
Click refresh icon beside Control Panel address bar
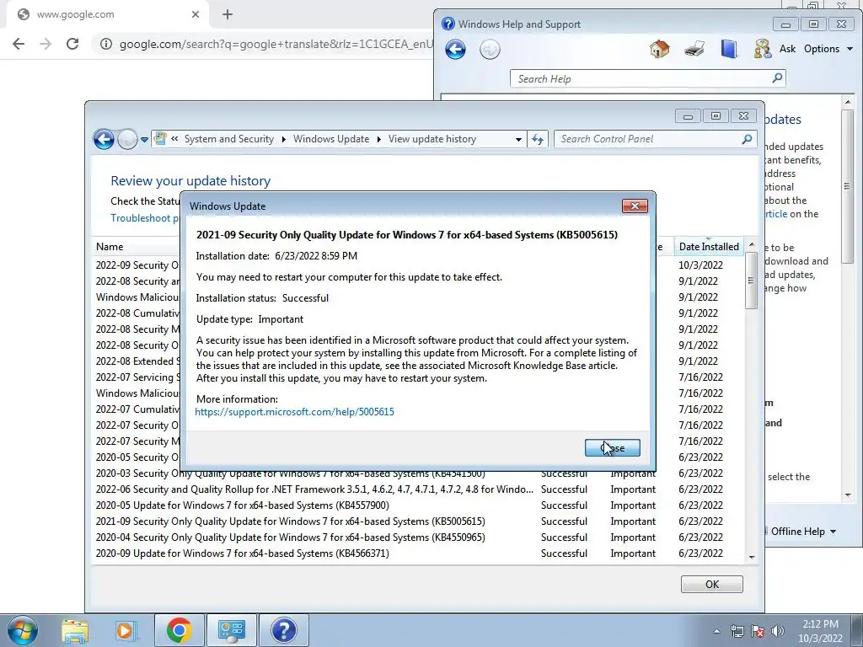coord(538,139)
